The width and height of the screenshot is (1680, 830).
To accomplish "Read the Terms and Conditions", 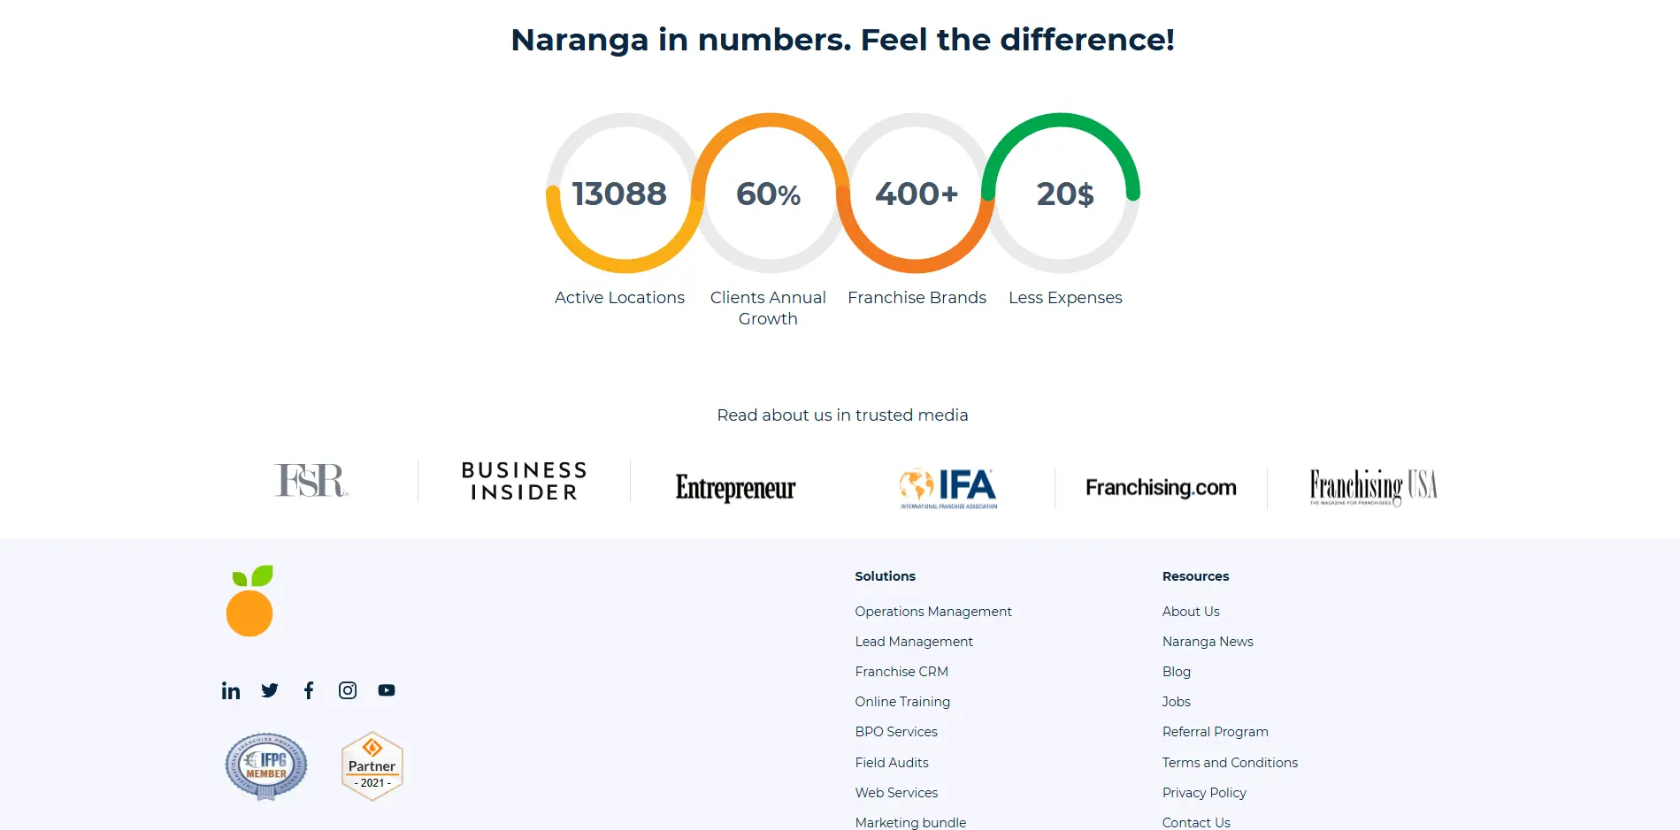I will (x=1230, y=762).
